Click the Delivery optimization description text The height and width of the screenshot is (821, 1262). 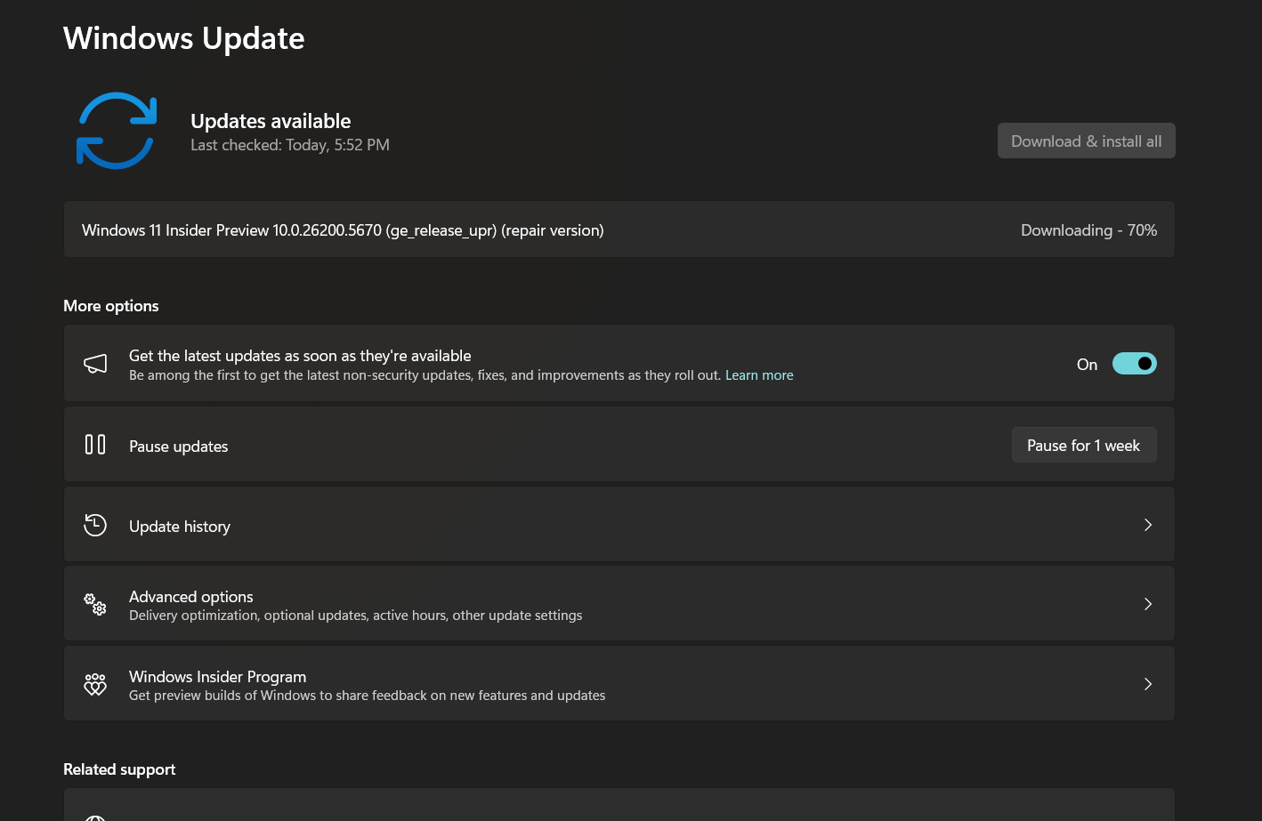coord(356,616)
